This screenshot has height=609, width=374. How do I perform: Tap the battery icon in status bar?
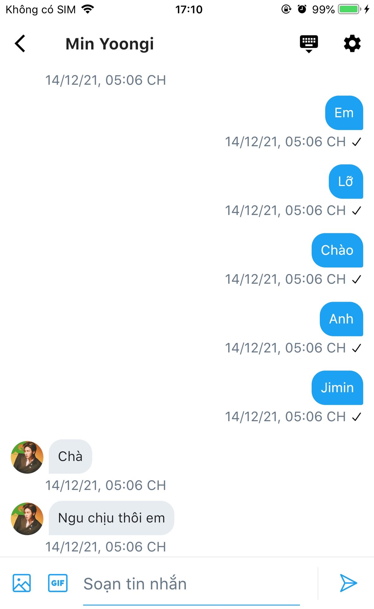coord(349,9)
